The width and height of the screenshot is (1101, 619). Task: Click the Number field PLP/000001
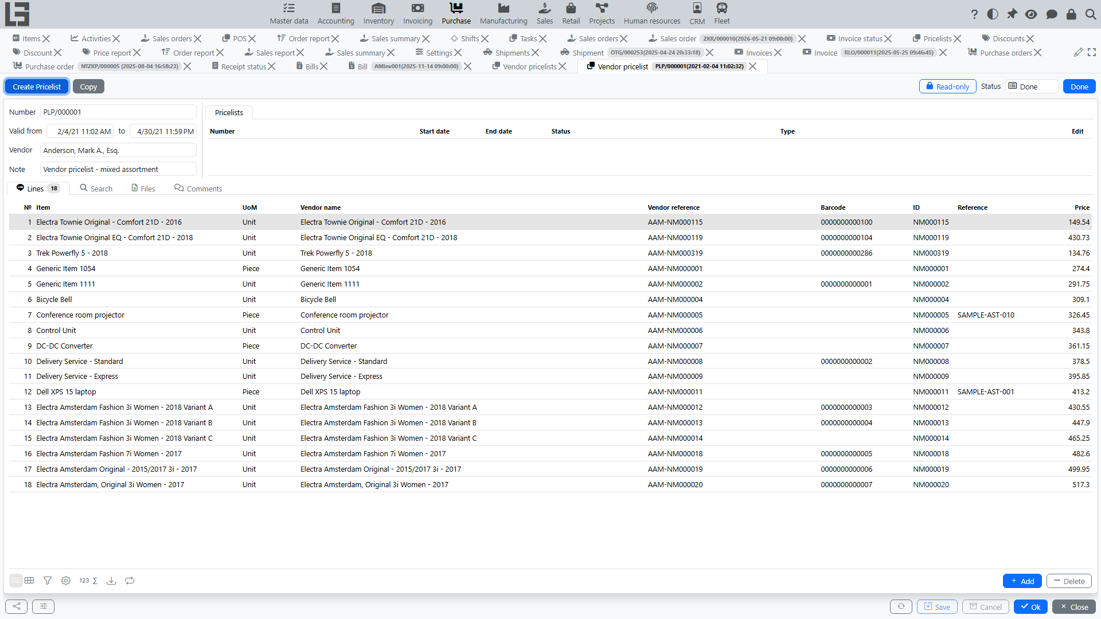tap(118, 112)
